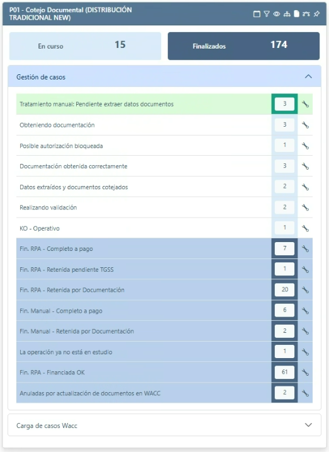Viewport: 329px width, 452px height.
Task: Expand the Carga de casos Wacc section
Action: [x=308, y=425]
